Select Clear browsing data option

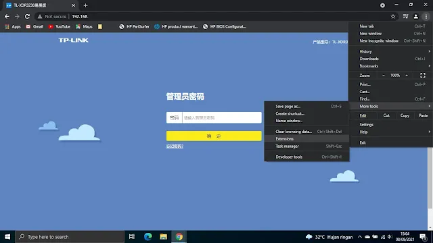[306, 132]
